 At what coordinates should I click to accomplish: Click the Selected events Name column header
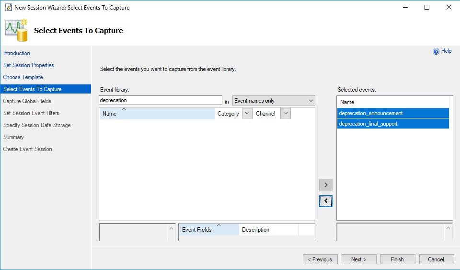click(x=393, y=102)
